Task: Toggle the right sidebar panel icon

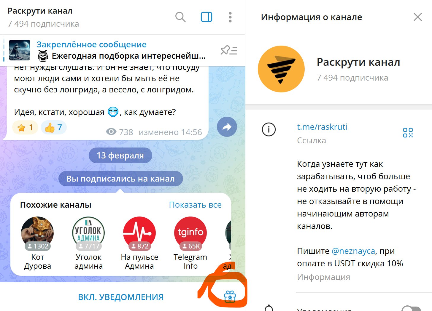Action: [207, 17]
